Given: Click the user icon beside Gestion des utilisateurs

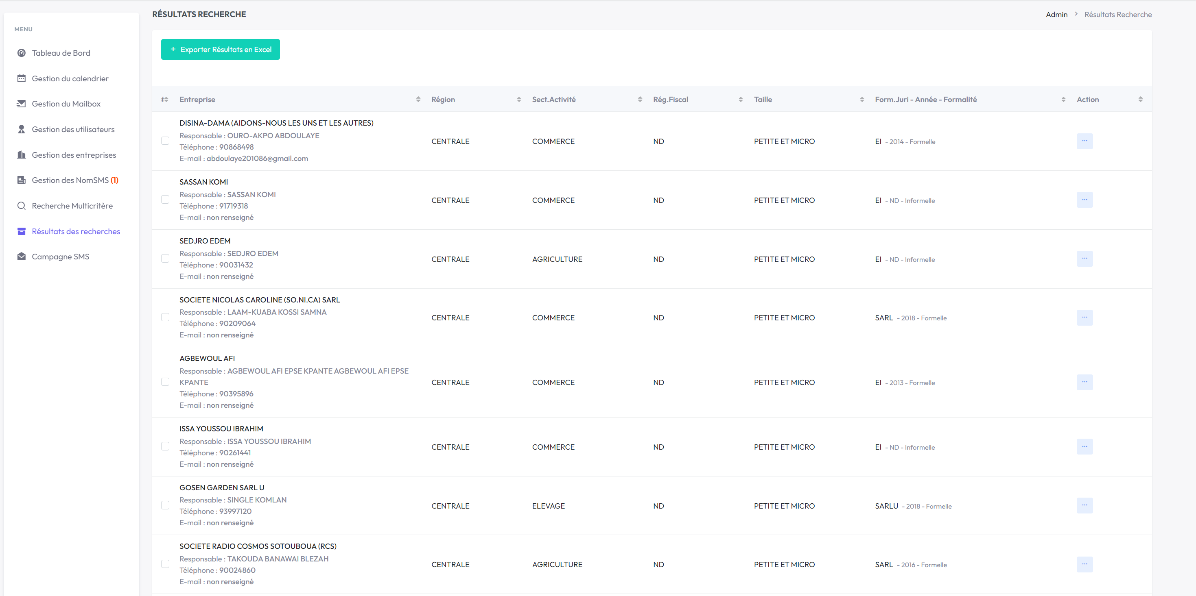Looking at the screenshot, I should pyautogui.click(x=21, y=129).
